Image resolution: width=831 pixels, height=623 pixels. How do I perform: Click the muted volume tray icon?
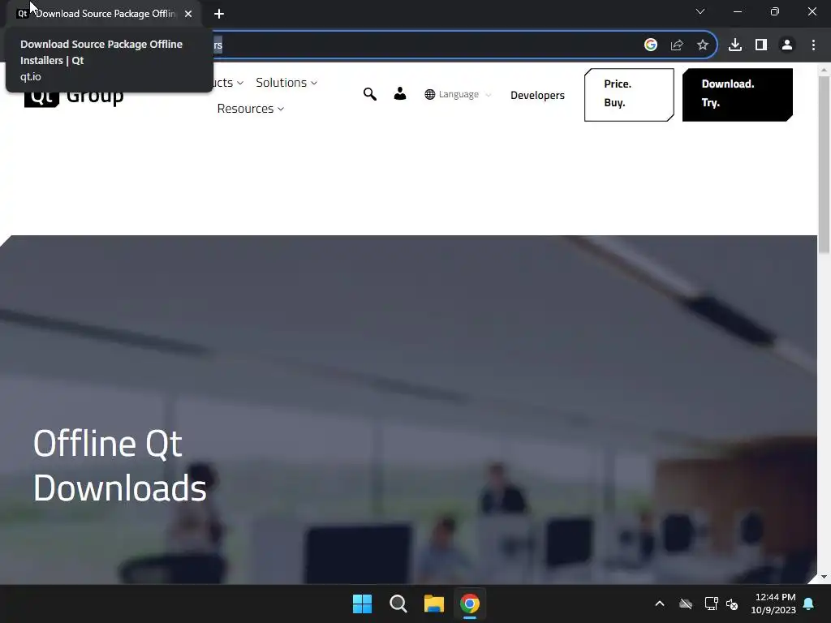(x=732, y=604)
